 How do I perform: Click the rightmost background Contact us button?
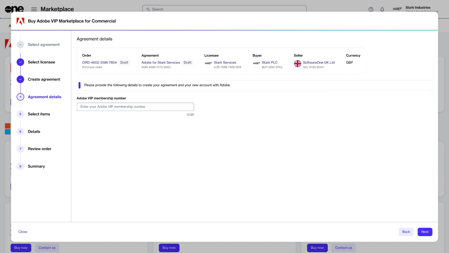click(344, 248)
